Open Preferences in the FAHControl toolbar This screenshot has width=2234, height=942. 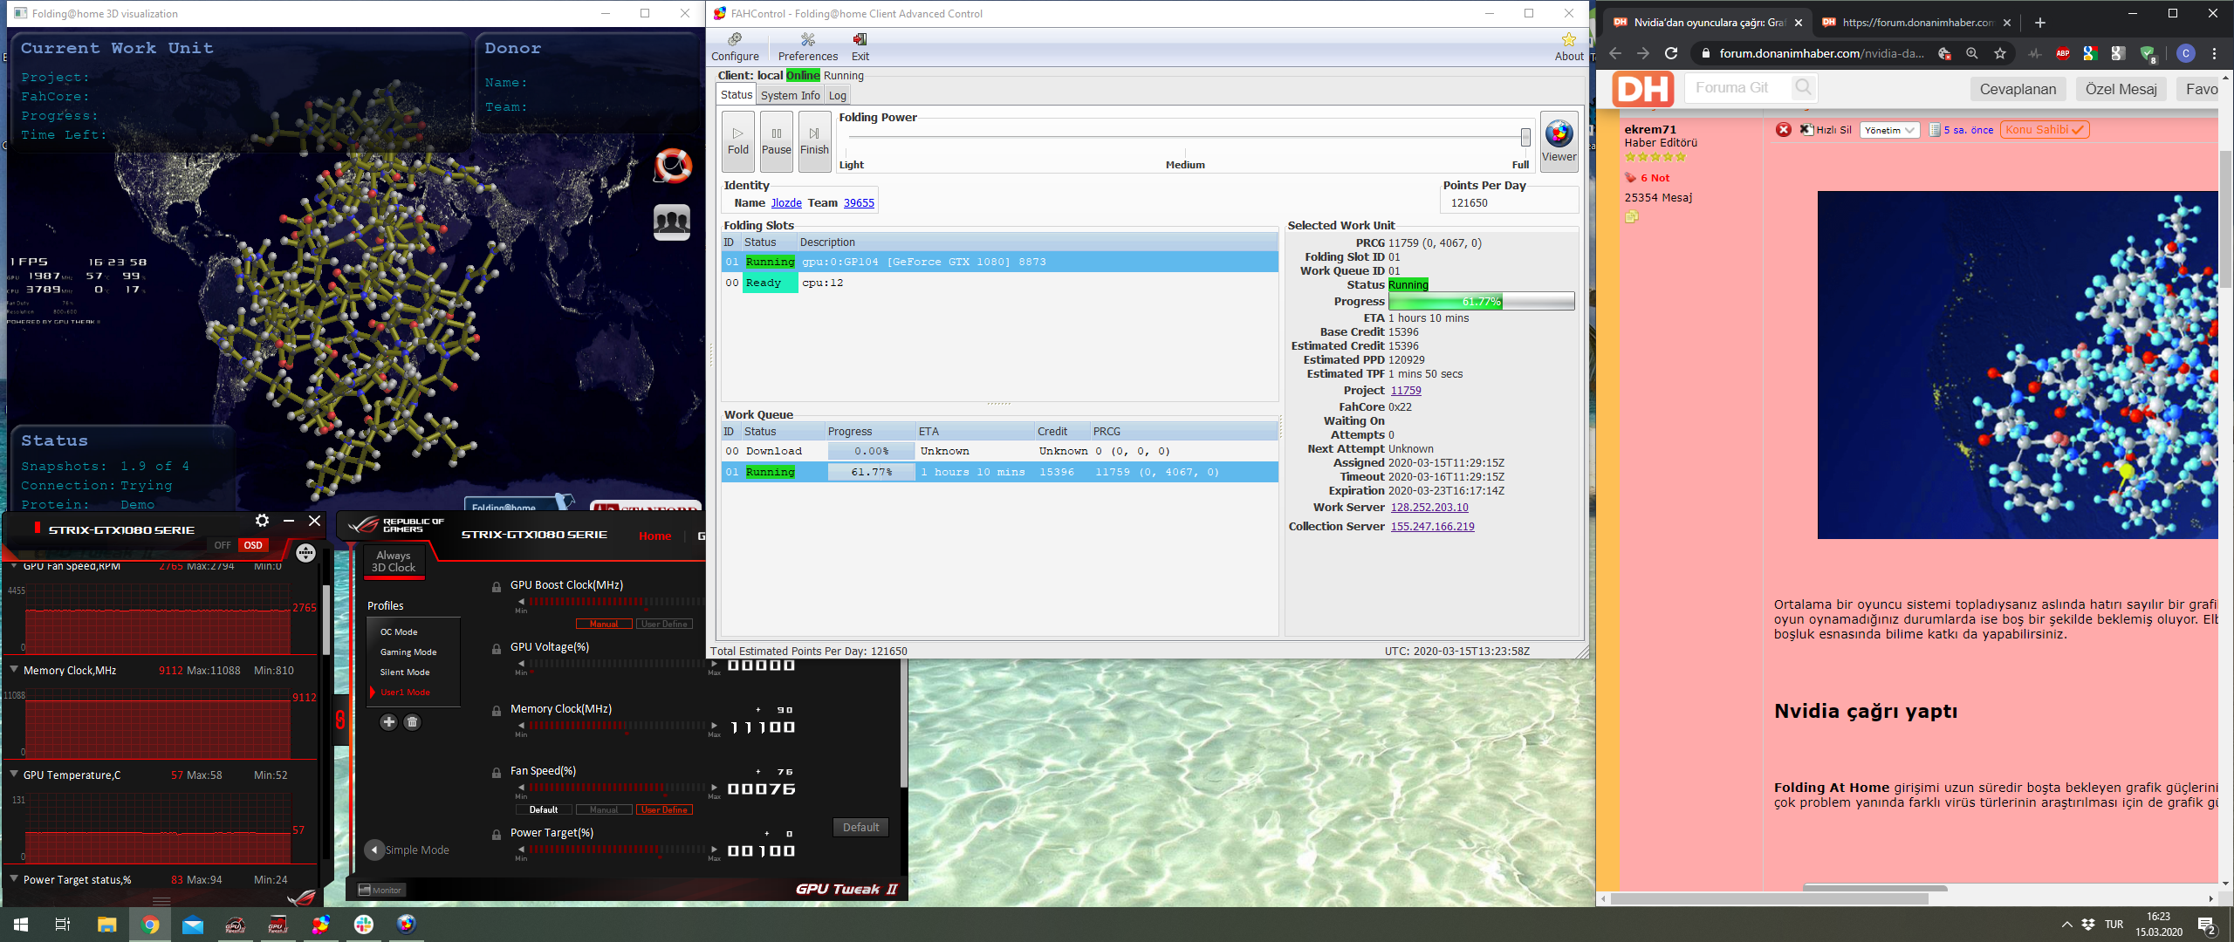[x=807, y=47]
